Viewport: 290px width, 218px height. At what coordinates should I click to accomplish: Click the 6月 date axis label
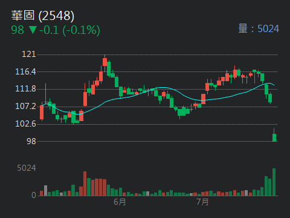[120, 202]
